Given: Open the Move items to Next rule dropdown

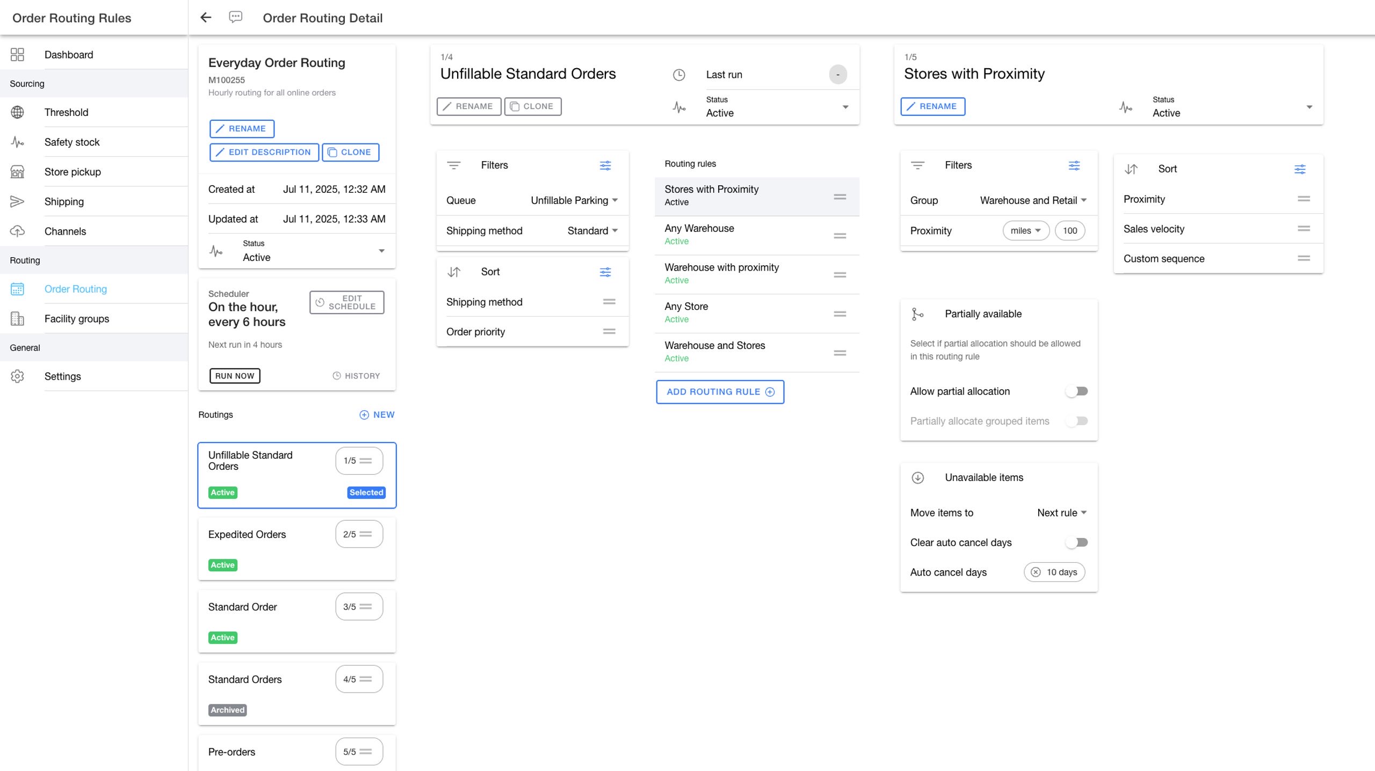Looking at the screenshot, I should [x=1062, y=513].
